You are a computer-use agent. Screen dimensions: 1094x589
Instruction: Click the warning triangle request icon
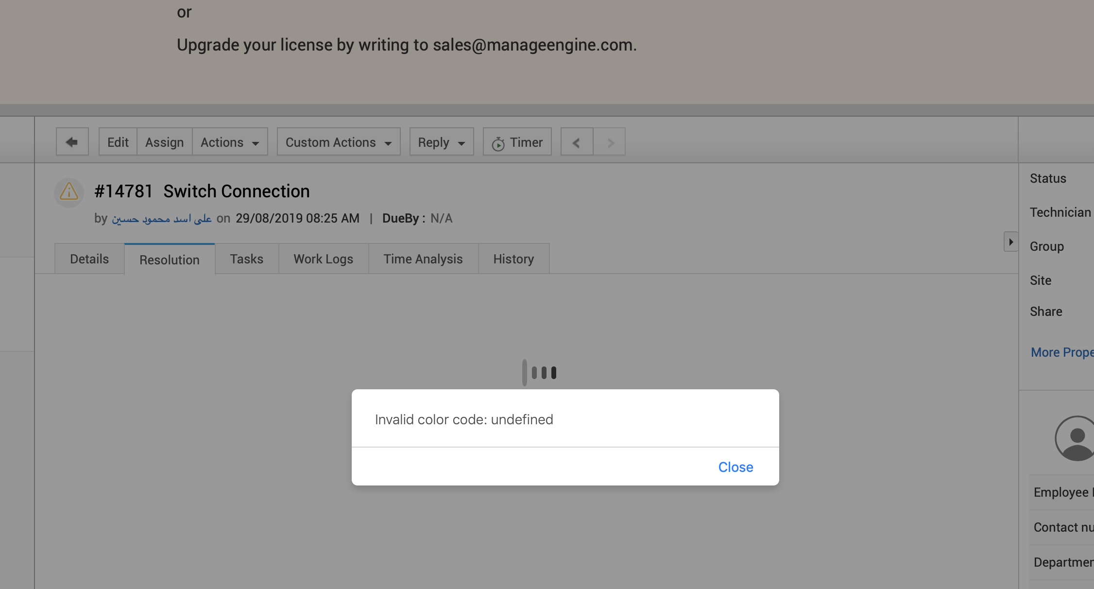pos(69,192)
